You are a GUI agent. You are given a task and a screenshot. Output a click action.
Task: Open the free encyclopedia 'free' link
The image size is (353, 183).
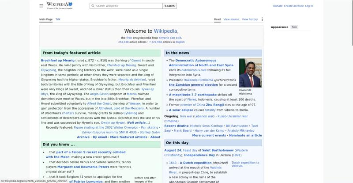pyautogui.click(x=129, y=38)
